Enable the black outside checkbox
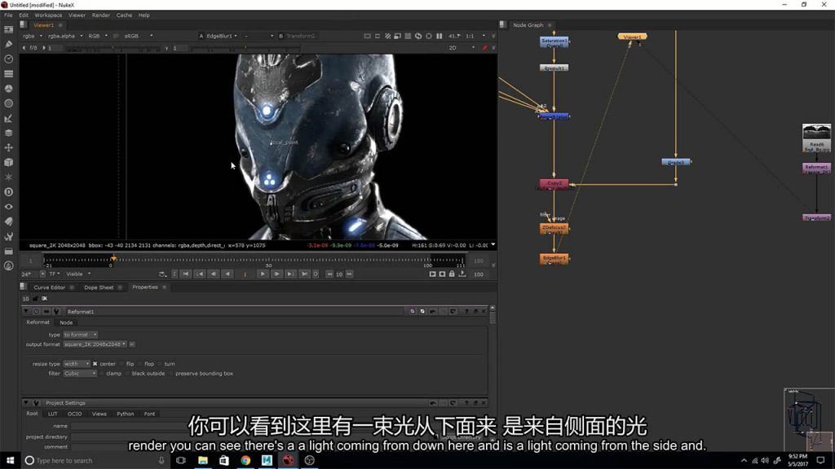 [127, 374]
